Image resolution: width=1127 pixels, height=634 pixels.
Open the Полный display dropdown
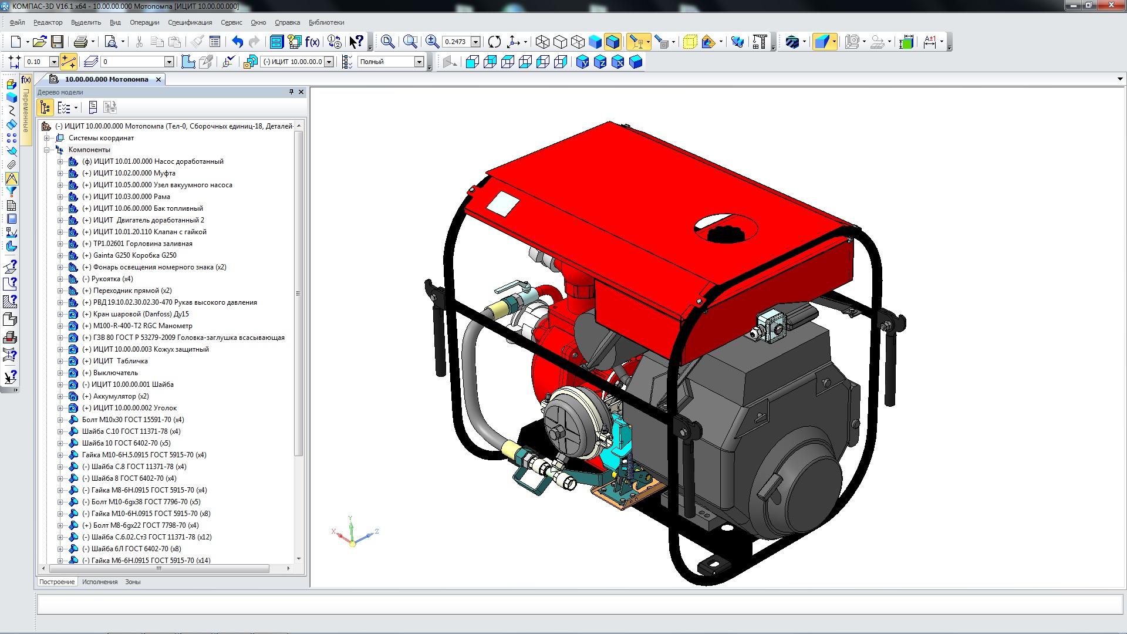419,62
